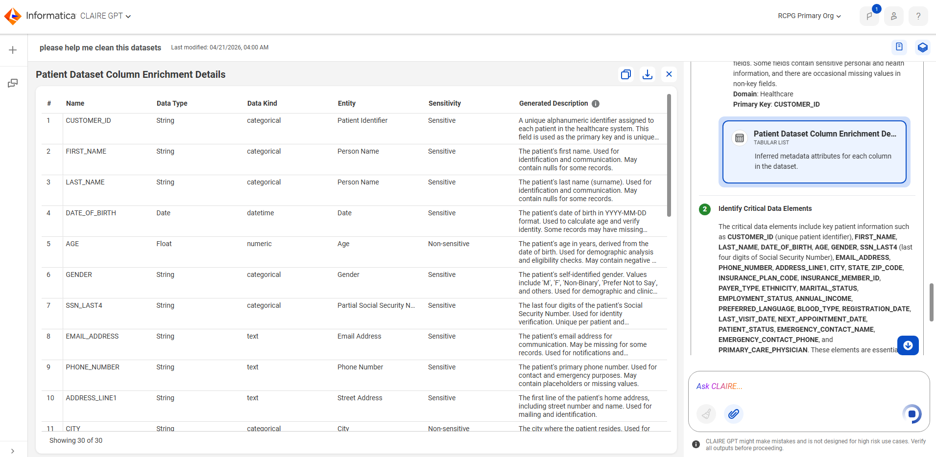Select the ADDRESS_LINE1 row name
936x457 pixels.
(x=92, y=398)
